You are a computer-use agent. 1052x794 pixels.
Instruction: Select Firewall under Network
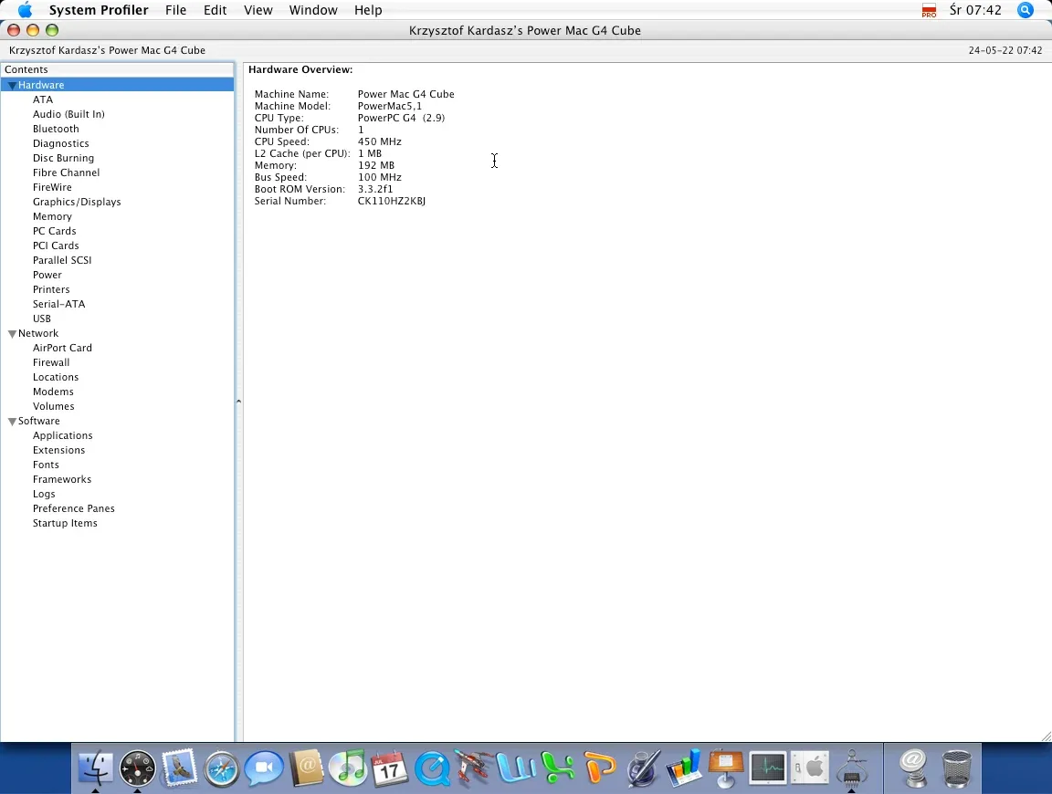pyautogui.click(x=51, y=363)
